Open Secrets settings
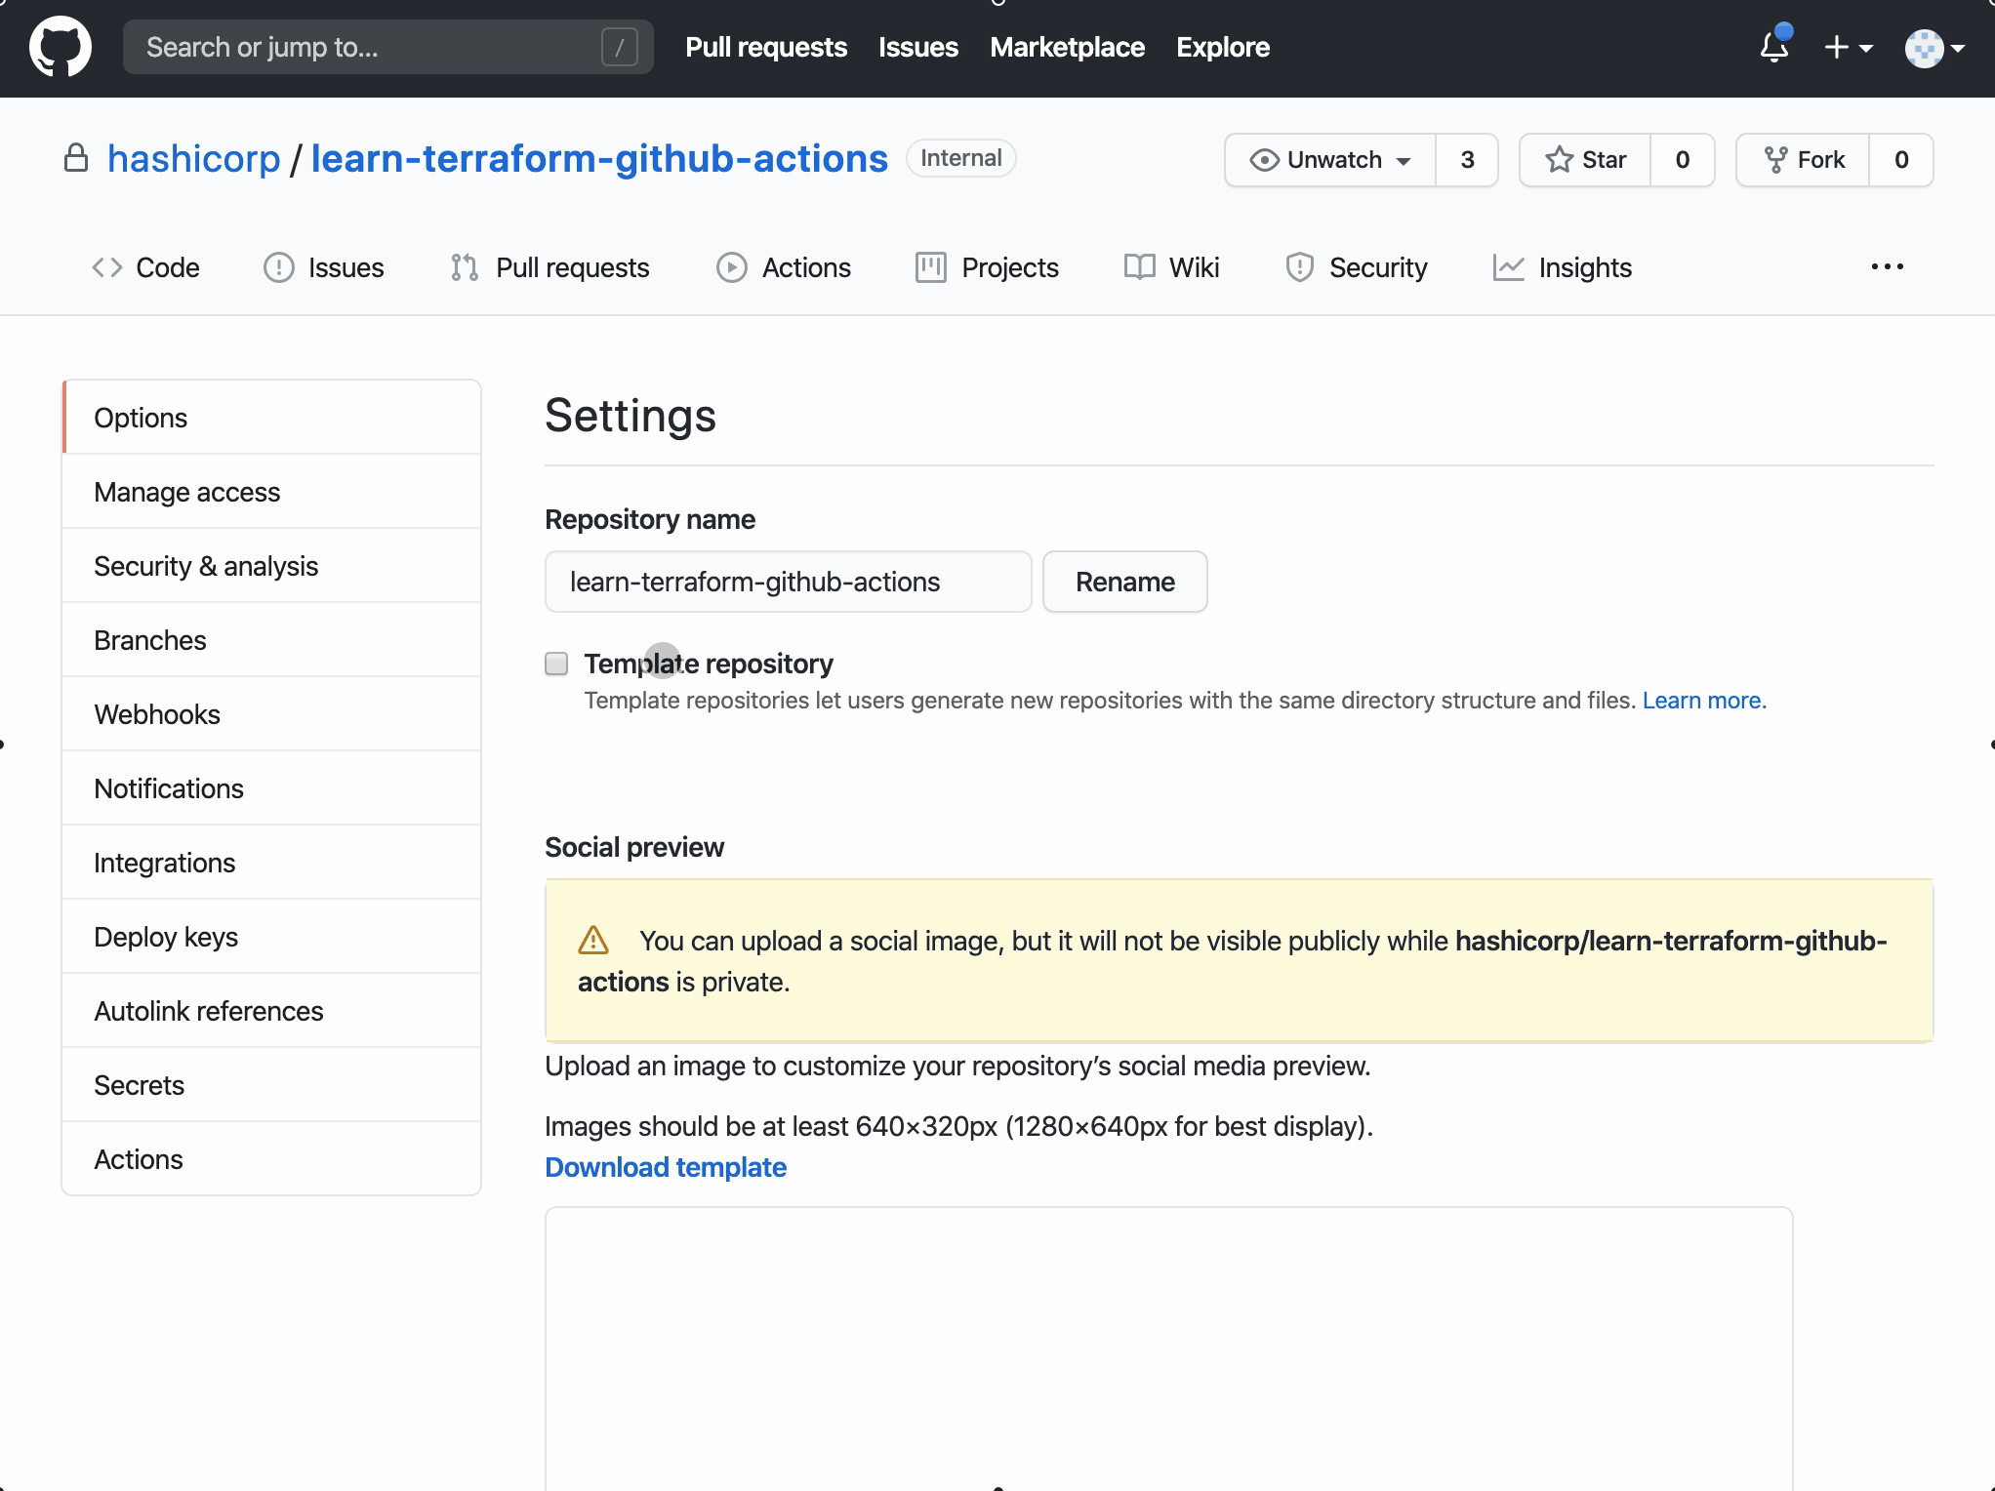This screenshot has width=1995, height=1491. tap(271, 1085)
